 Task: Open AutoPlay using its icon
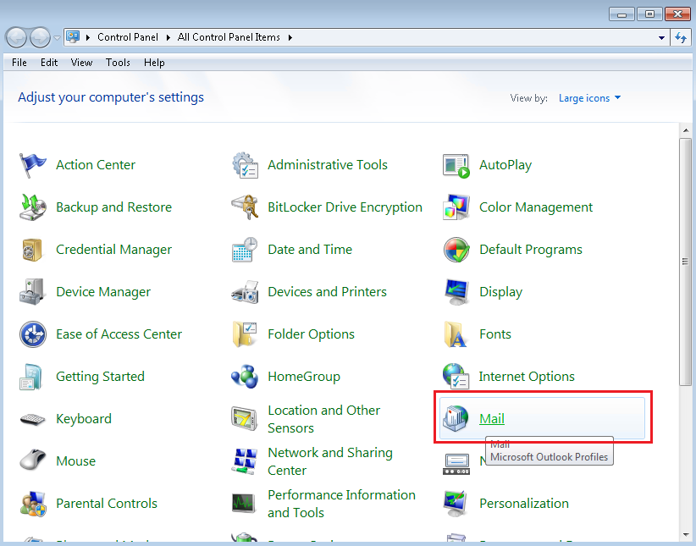coord(456,165)
